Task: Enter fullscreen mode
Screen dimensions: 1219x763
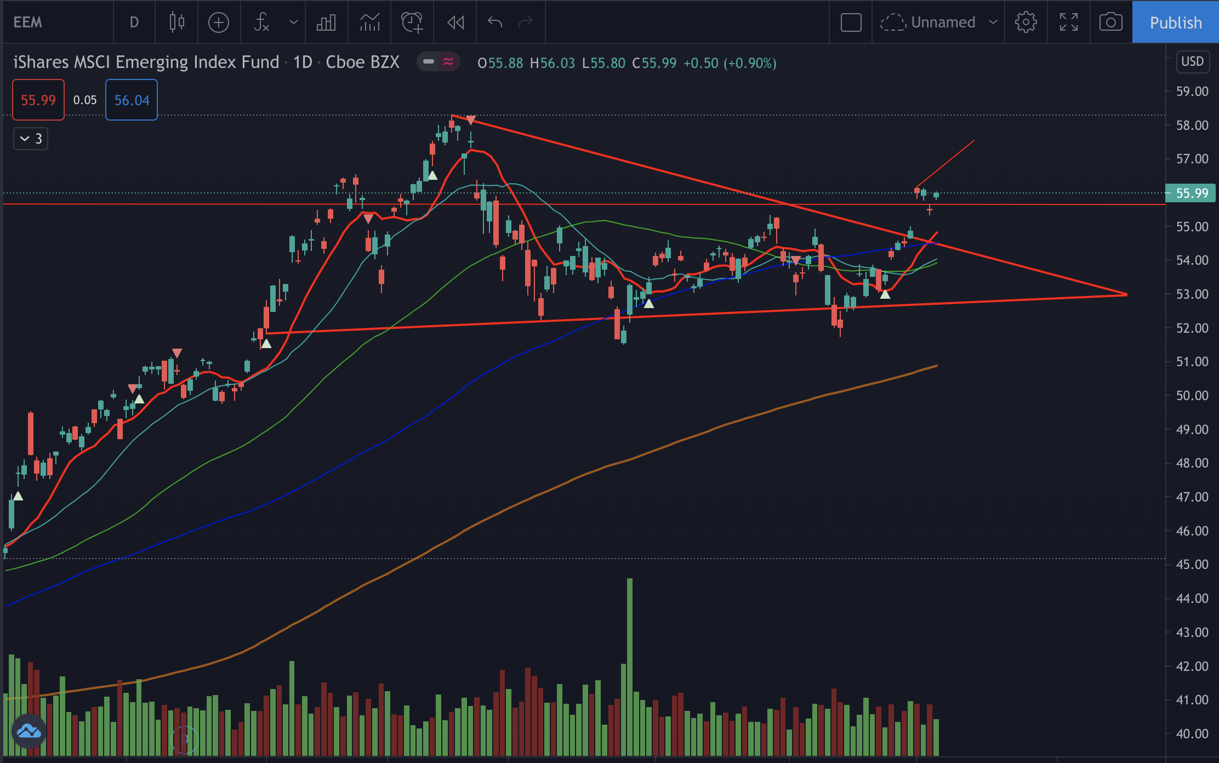Action: coord(1069,22)
